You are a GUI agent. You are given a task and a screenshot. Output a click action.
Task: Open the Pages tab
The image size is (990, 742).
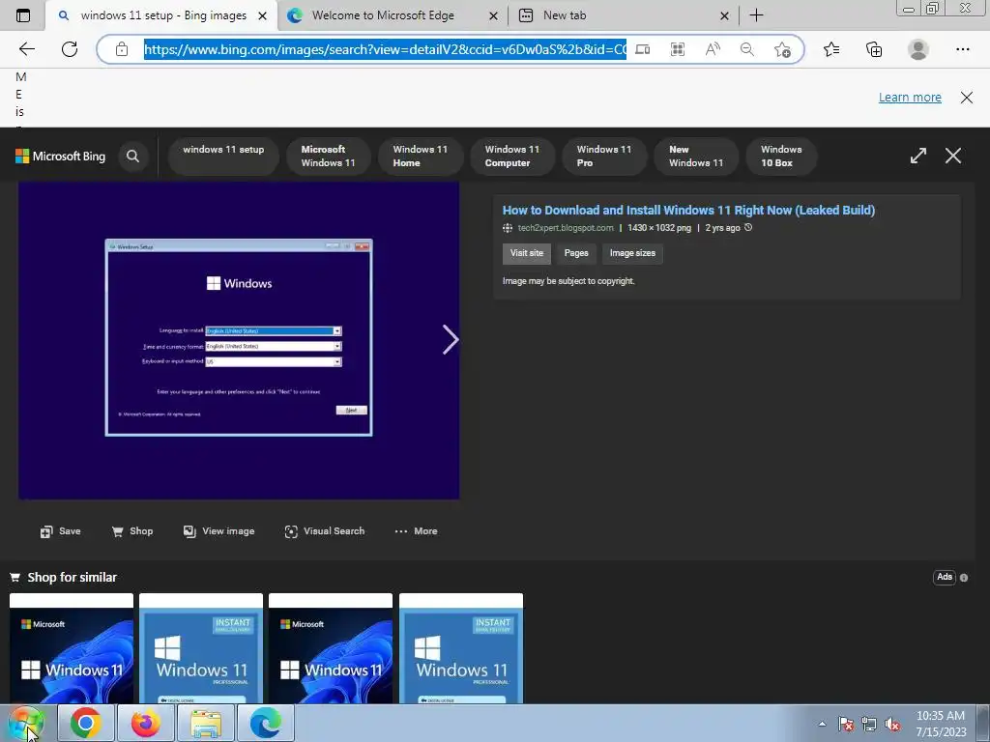pyautogui.click(x=576, y=253)
